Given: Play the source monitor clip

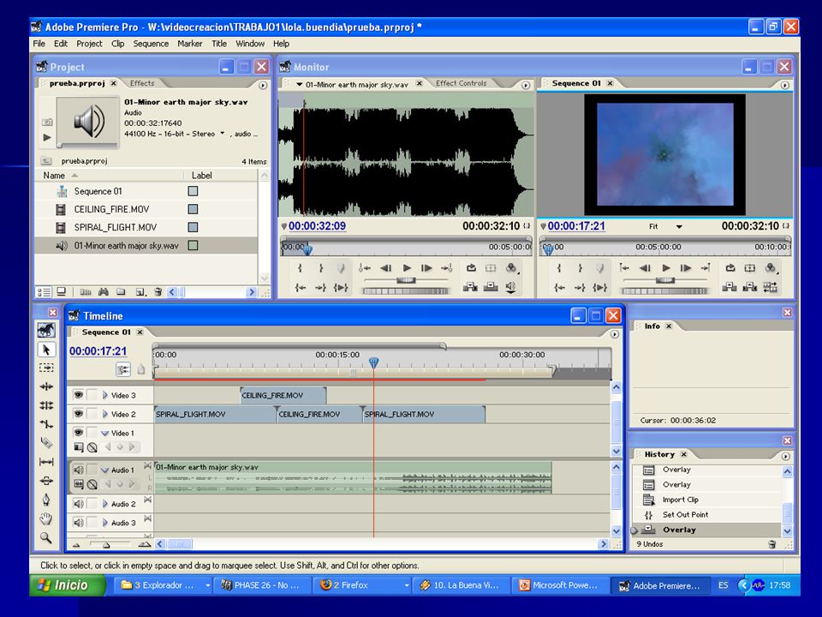Looking at the screenshot, I should 407,268.
